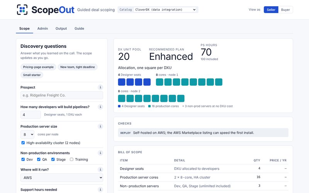The height and width of the screenshot is (193, 309).
Task: Click the DEPLOY check message
Action: click(203, 133)
